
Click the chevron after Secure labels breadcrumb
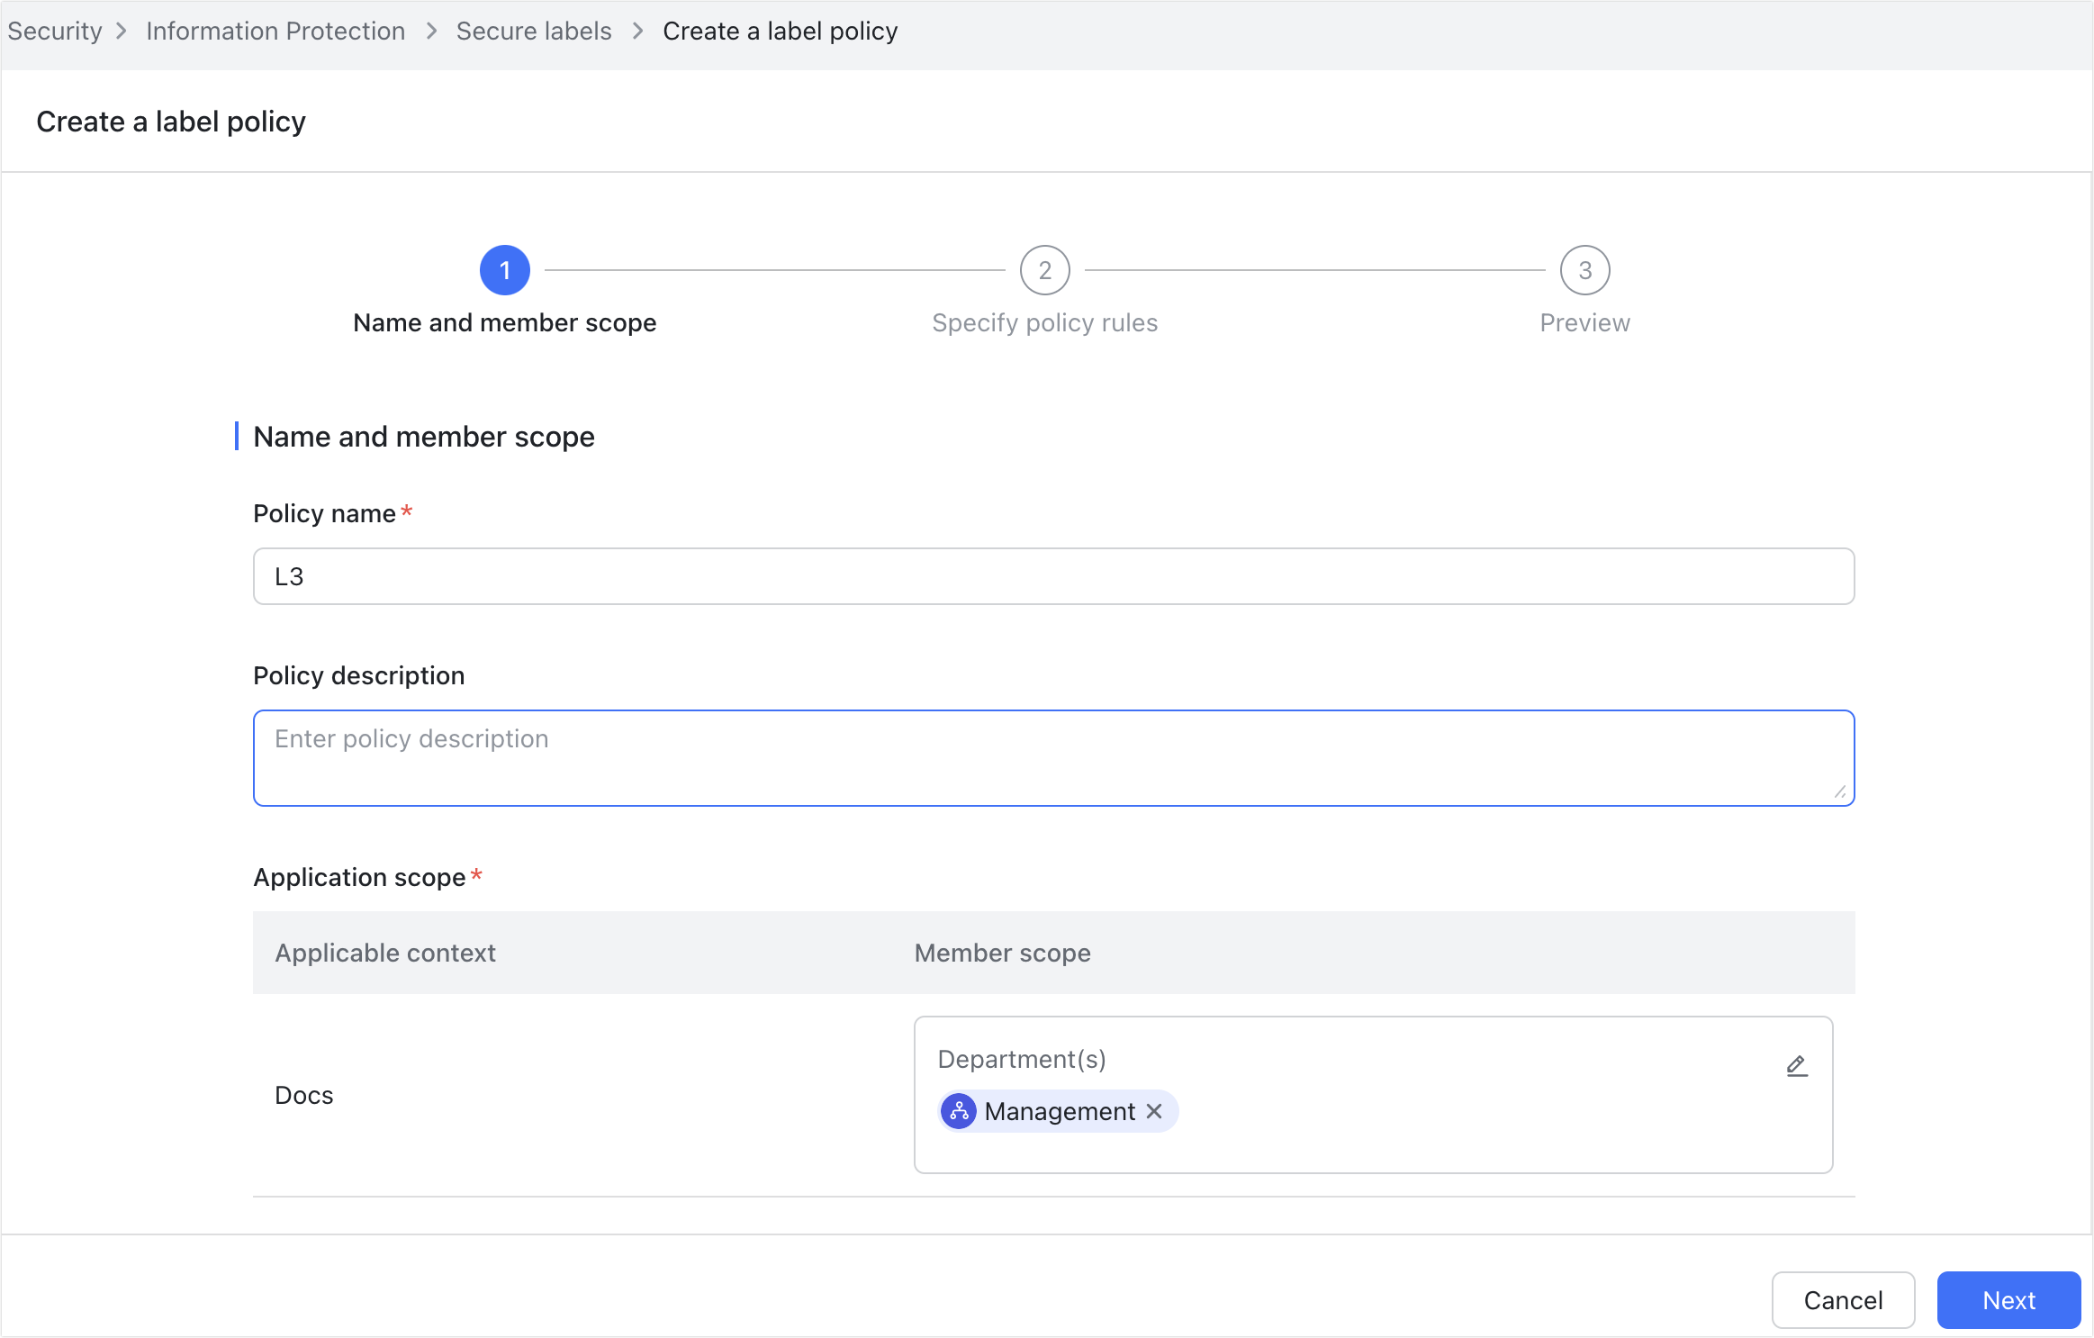(637, 30)
